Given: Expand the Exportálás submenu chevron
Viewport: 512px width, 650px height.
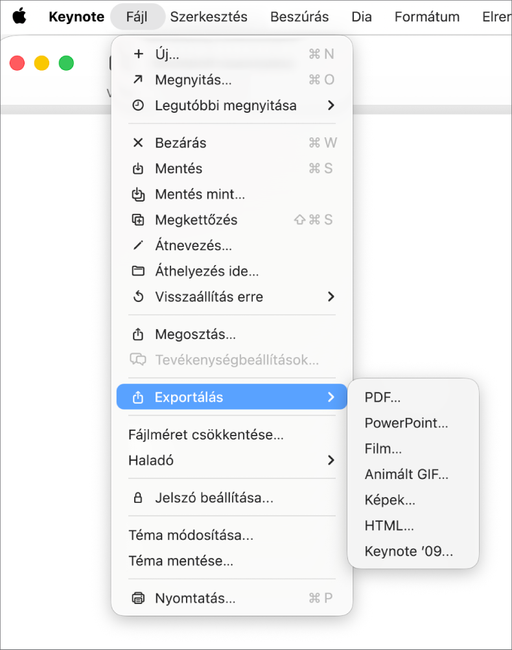Looking at the screenshot, I should pos(331,397).
